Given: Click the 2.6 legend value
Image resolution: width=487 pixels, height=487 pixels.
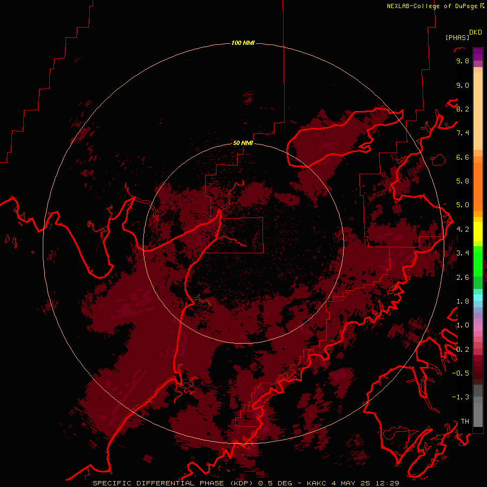Looking at the screenshot, I should click(x=463, y=278).
